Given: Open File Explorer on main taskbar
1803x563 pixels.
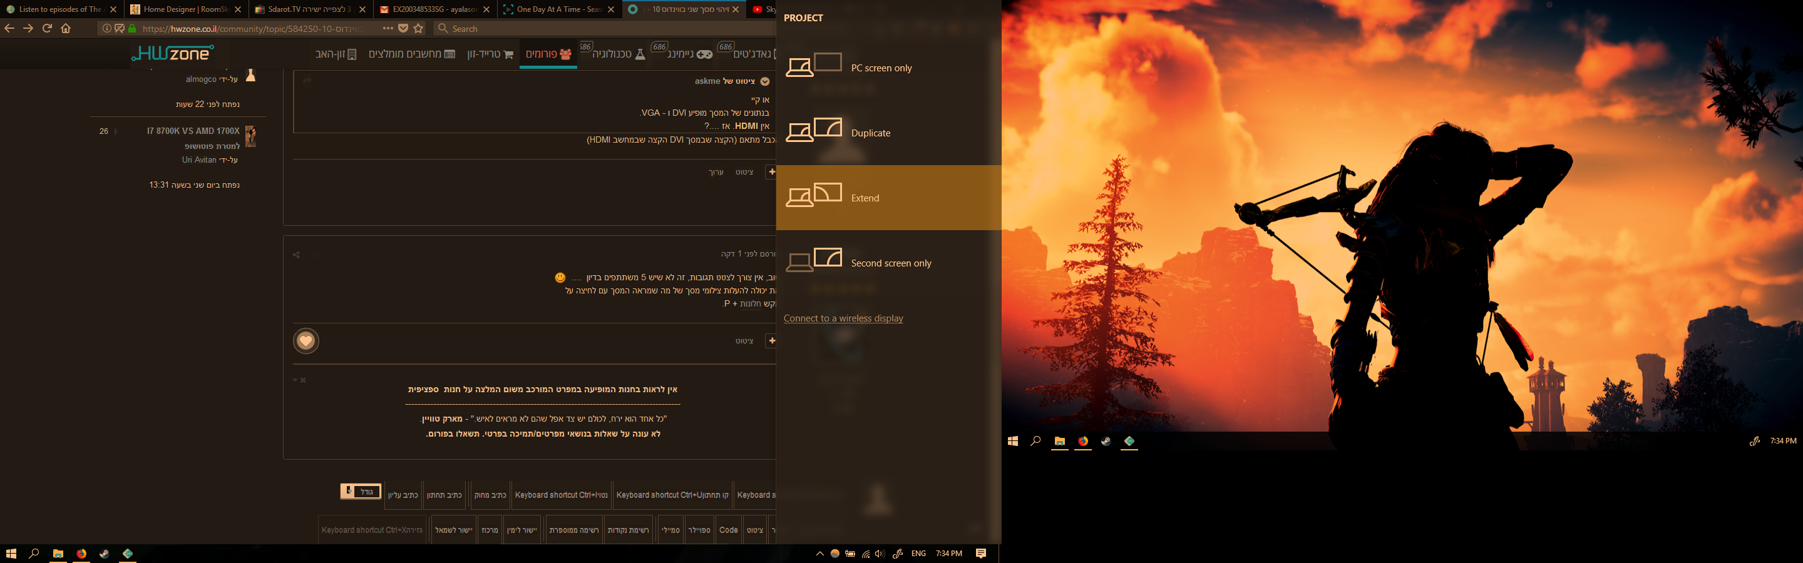Looking at the screenshot, I should [58, 553].
